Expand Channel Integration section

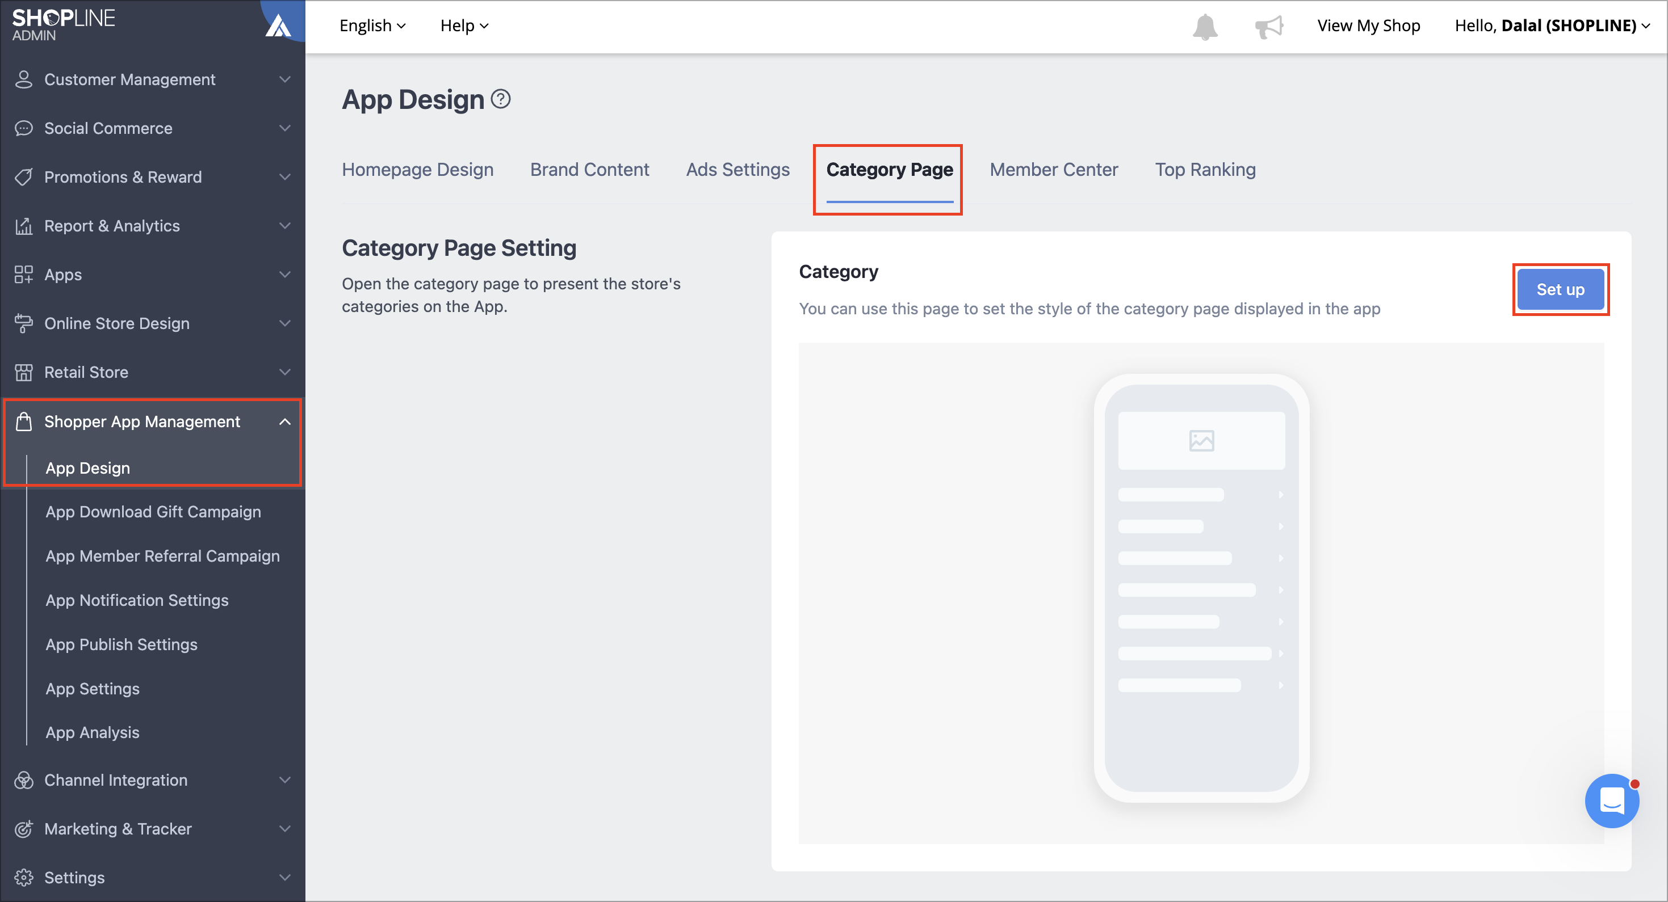[x=285, y=779]
